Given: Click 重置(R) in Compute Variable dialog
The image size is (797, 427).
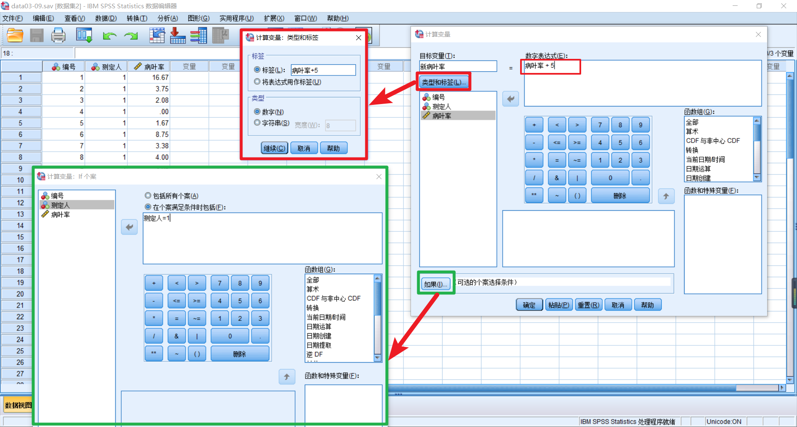Looking at the screenshot, I should click(x=589, y=305).
